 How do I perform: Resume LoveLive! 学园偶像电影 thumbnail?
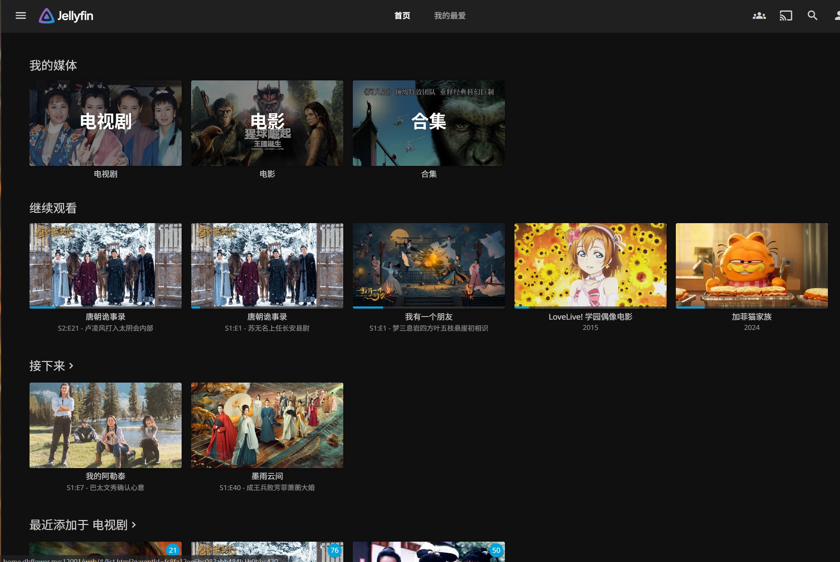click(590, 266)
